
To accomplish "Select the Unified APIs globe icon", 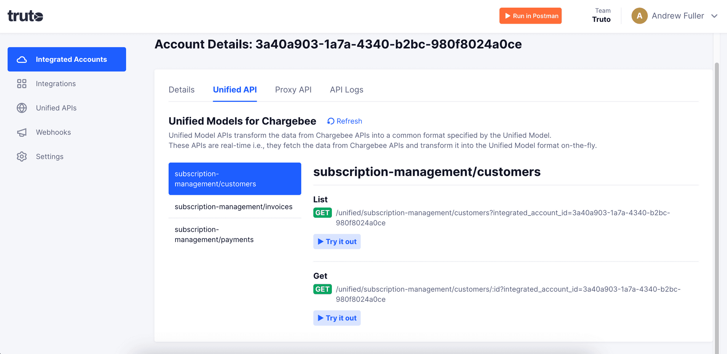I will click(x=22, y=108).
